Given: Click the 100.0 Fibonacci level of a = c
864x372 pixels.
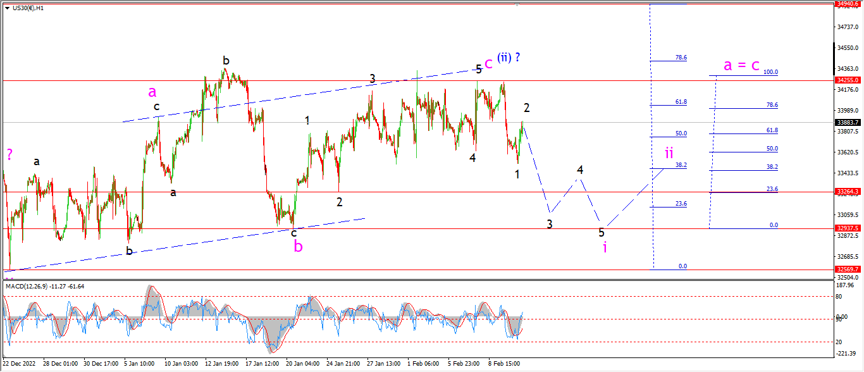Looking at the screenshot, I should 772,72.
